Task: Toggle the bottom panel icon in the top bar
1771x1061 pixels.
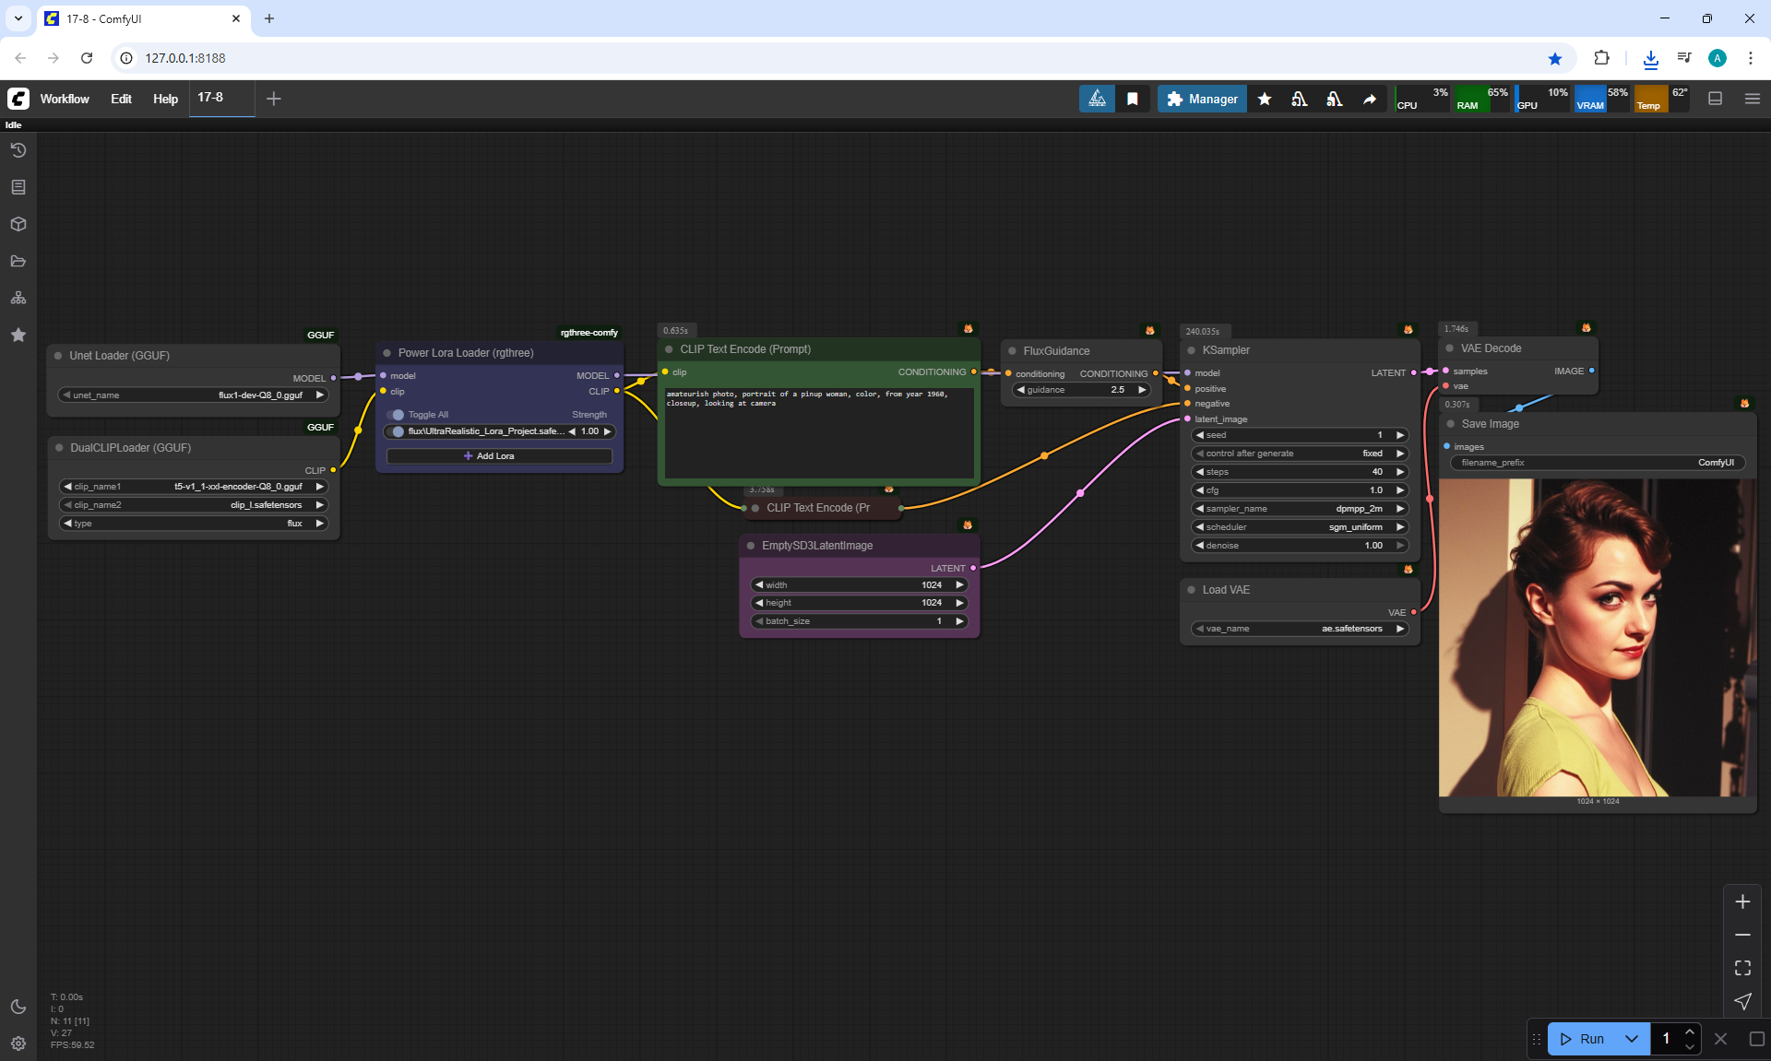Action: (1715, 99)
